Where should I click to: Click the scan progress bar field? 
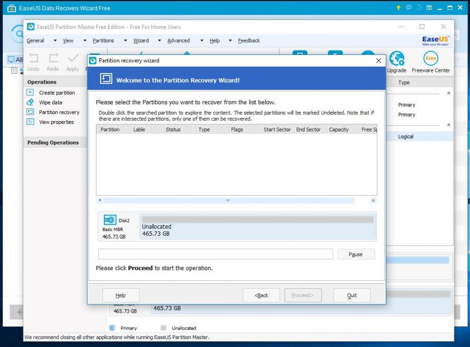click(x=215, y=254)
